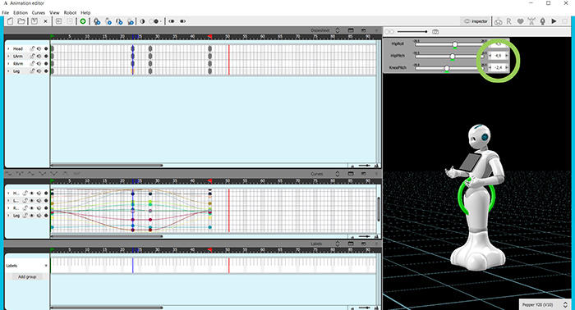Open the View menu
The width and height of the screenshot is (575, 310).
54,12
